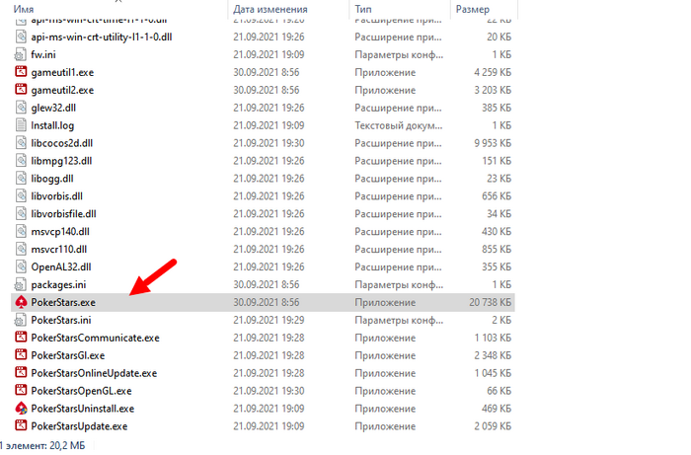Screen dimensions: 691x455
Task: Click the PokerStars.ini file icon
Action: click(x=21, y=320)
